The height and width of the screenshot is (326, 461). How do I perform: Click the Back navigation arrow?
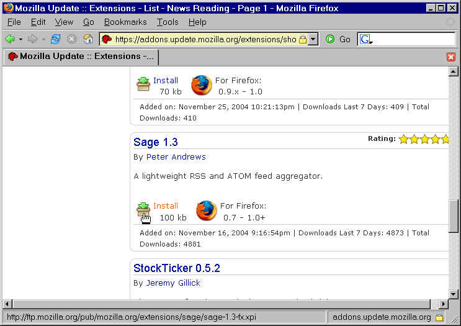10,39
